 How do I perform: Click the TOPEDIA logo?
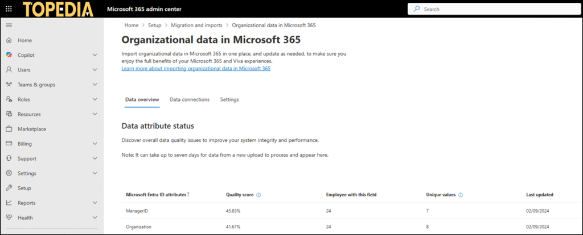(59, 9)
